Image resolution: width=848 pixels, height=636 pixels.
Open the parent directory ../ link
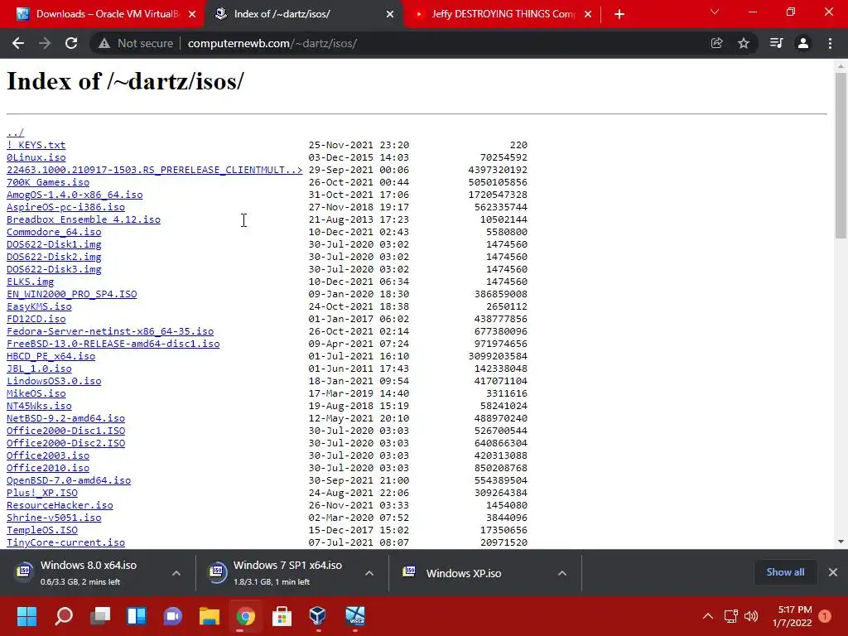coord(15,132)
